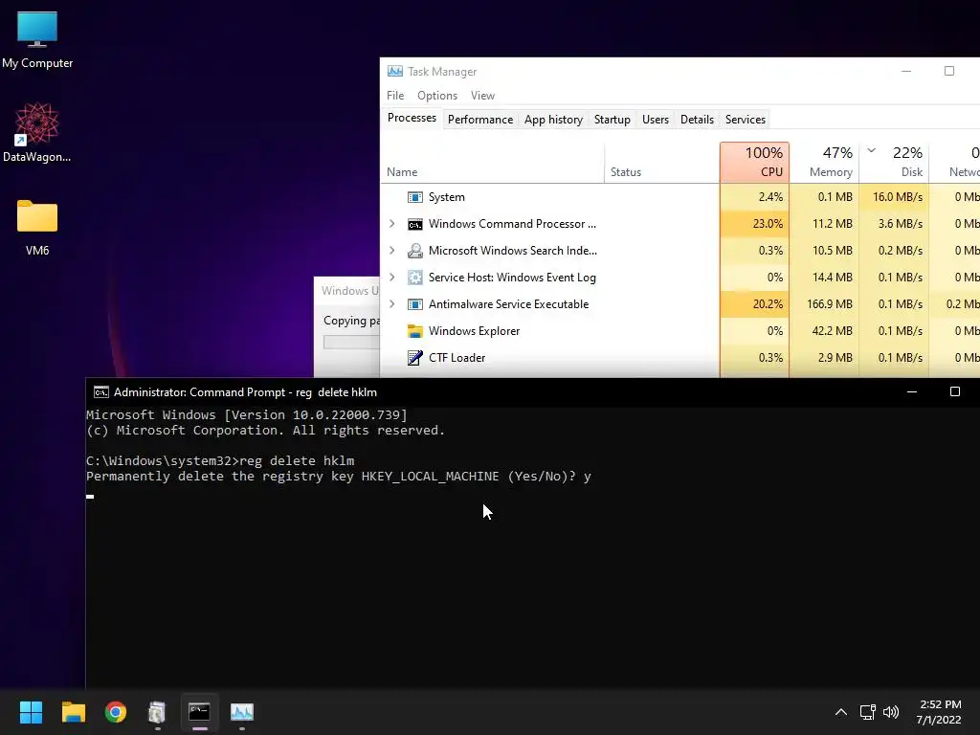Screen dimensions: 980x735
Task: Click the Task Manager title bar icon
Action: 395,71
